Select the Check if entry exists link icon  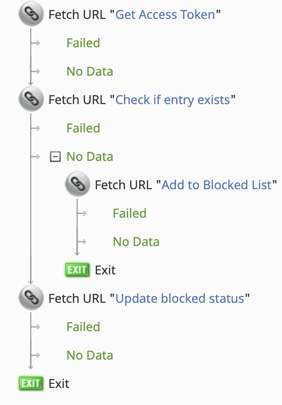click(x=31, y=99)
